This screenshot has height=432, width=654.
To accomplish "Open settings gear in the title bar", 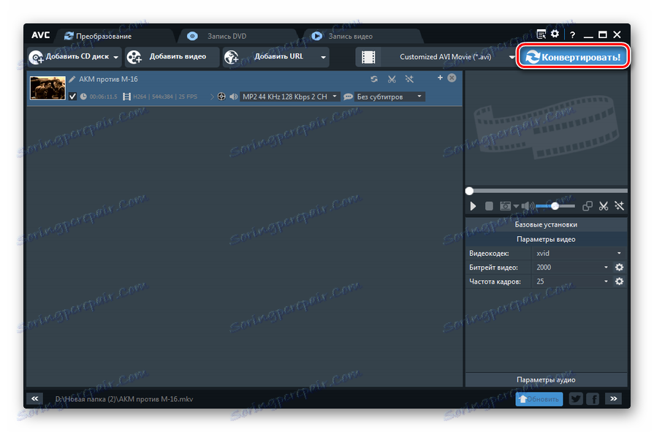I will [555, 34].
